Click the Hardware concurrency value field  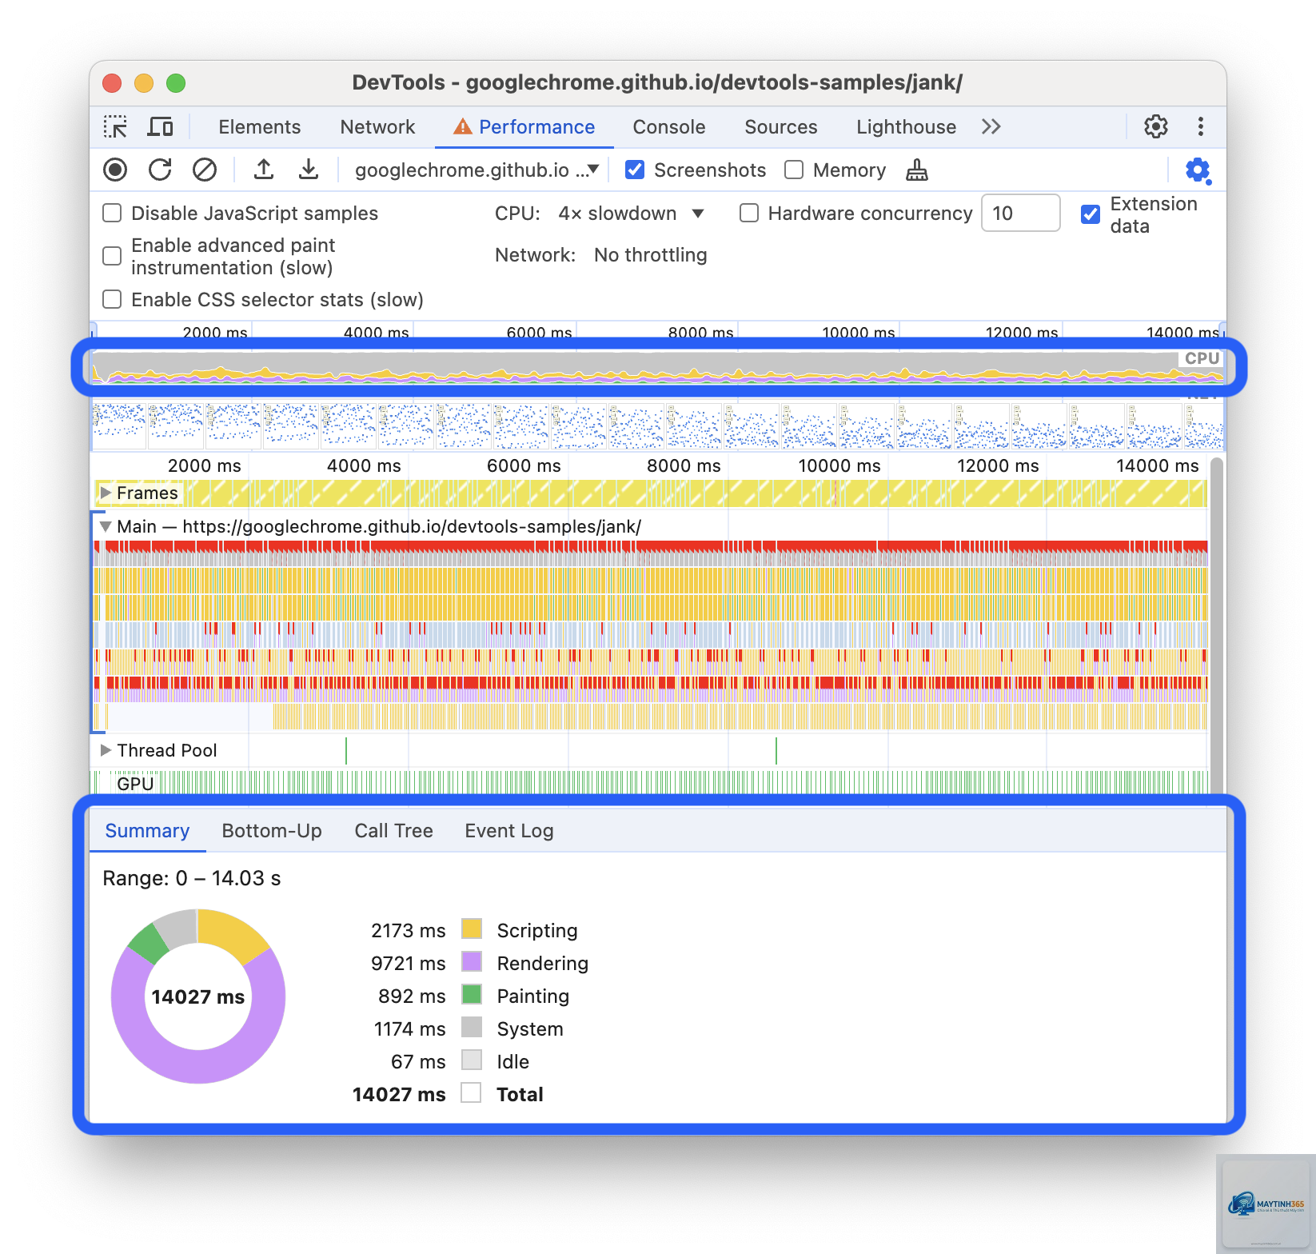coord(1020,213)
